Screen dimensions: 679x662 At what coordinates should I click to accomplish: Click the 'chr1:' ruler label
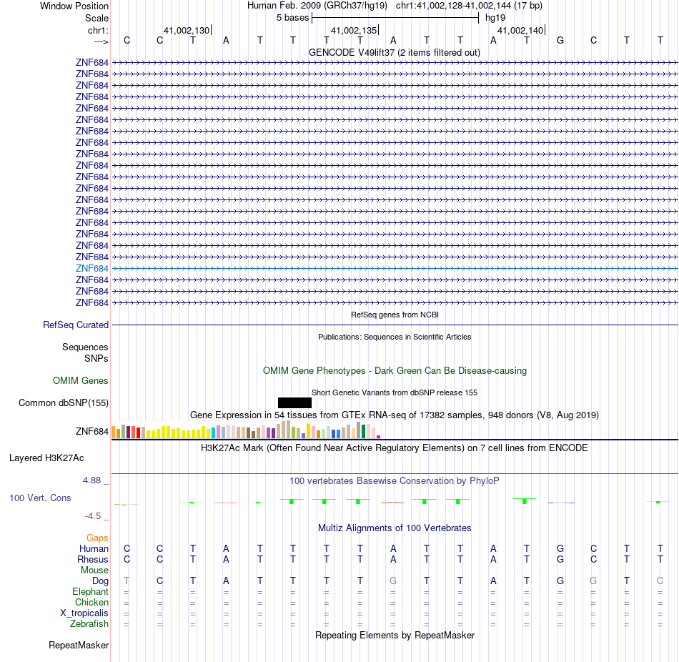click(98, 30)
